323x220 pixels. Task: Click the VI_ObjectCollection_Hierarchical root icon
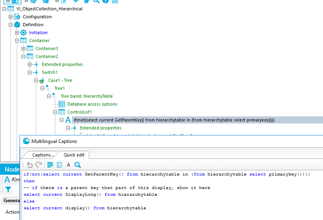click(11, 9)
